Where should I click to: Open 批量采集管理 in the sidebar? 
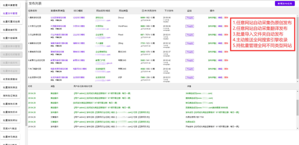click(10, 6)
